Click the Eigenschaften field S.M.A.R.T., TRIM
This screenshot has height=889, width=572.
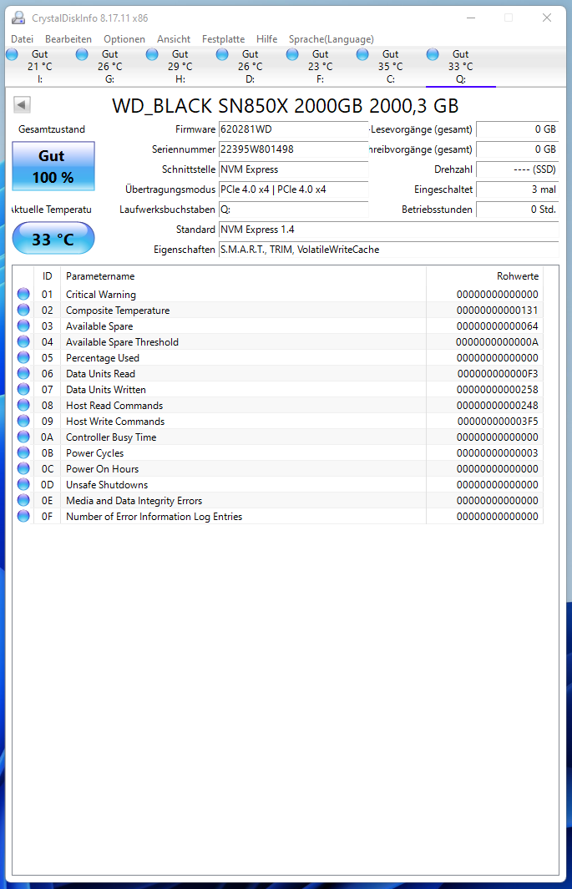point(388,250)
